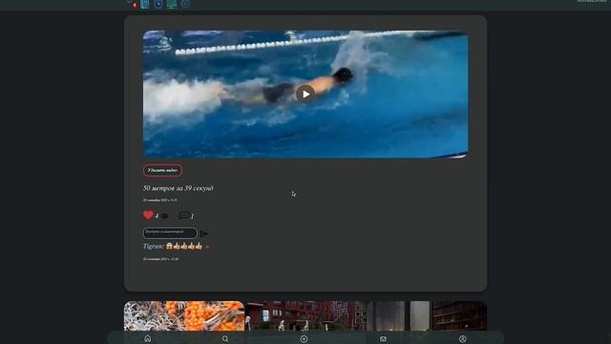Send the comment with the arrow icon
The height and width of the screenshot is (344, 611).
click(203, 233)
